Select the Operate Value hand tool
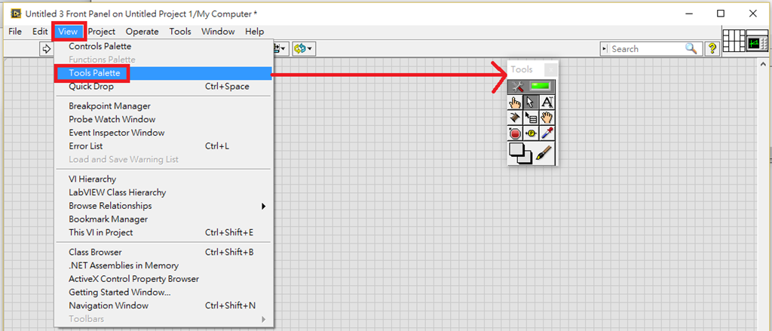 [x=516, y=103]
